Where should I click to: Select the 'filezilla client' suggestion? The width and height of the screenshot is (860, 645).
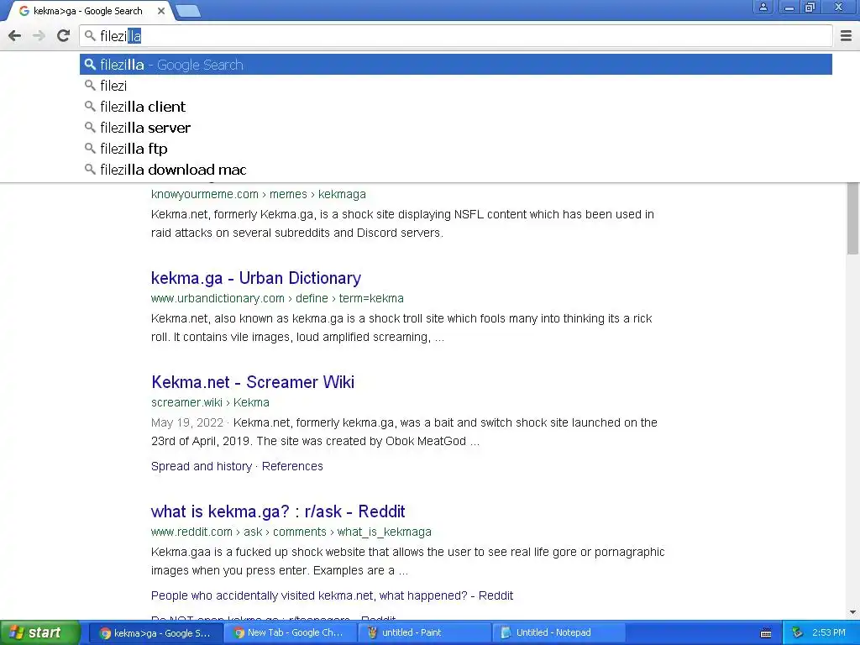[456, 107]
